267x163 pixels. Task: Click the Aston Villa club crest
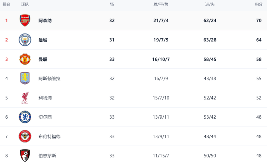click(25, 79)
